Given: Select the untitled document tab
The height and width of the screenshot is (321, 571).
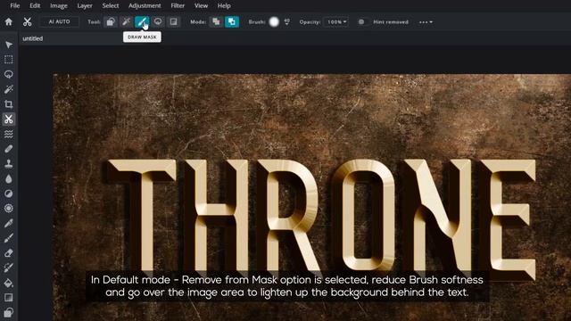Looking at the screenshot, I should [x=33, y=38].
